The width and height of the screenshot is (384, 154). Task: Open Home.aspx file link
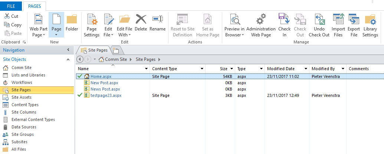coord(101,76)
